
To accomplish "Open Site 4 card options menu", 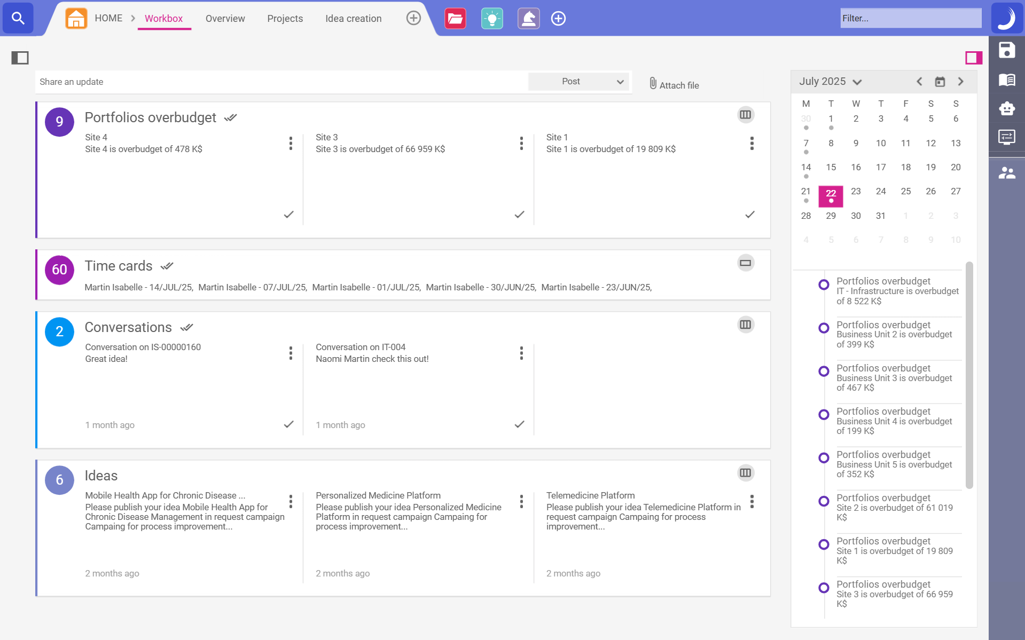I will (x=291, y=143).
